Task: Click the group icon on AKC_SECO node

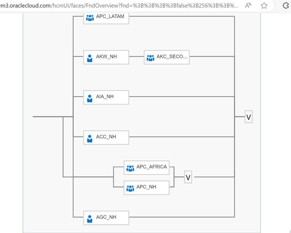Action: (x=150, y=57)
